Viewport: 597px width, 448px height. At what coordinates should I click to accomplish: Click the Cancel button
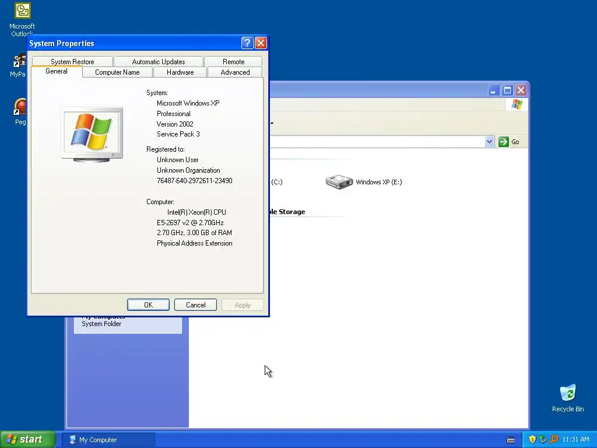pyautogui.click(x=195, y=304)
